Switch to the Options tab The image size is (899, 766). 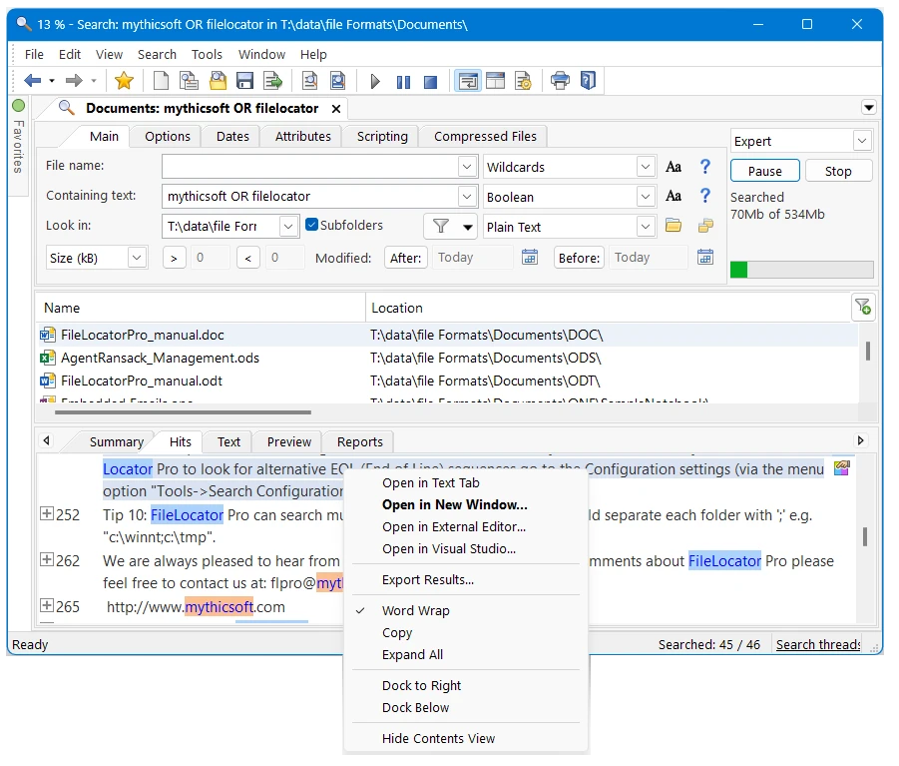pyautogui.click(x=167, y=137)
